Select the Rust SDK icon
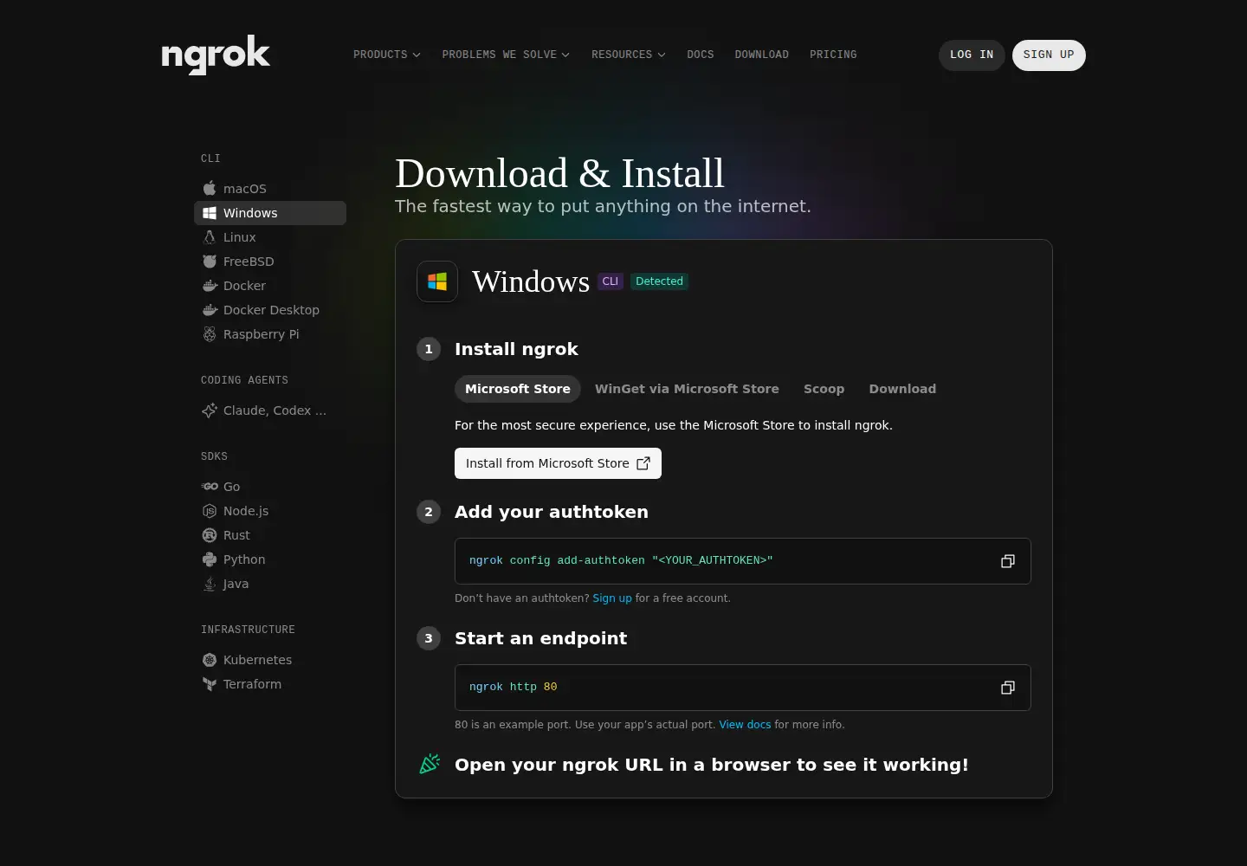1247x866 pixels. click(210, 534)
